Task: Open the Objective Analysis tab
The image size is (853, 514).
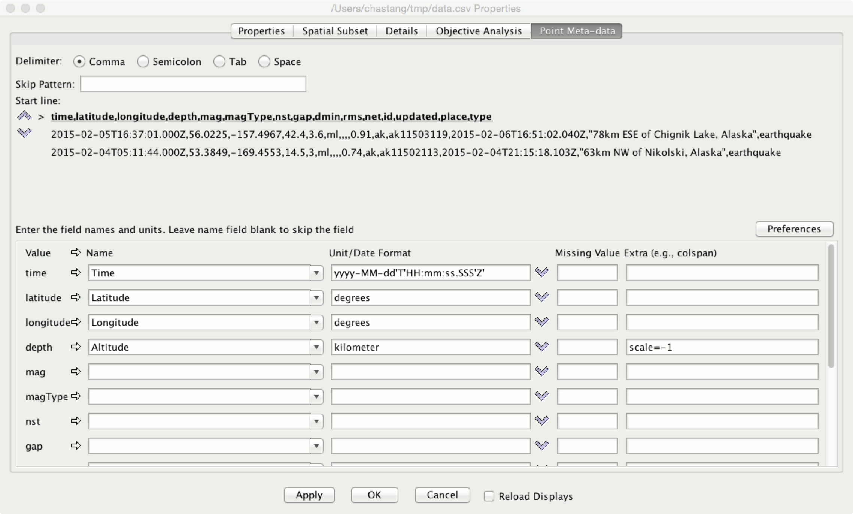Action: click(479, 31)
